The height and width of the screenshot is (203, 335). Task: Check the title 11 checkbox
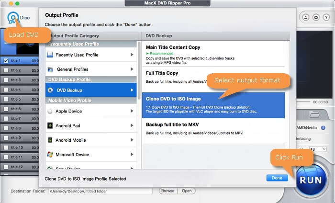6,157
